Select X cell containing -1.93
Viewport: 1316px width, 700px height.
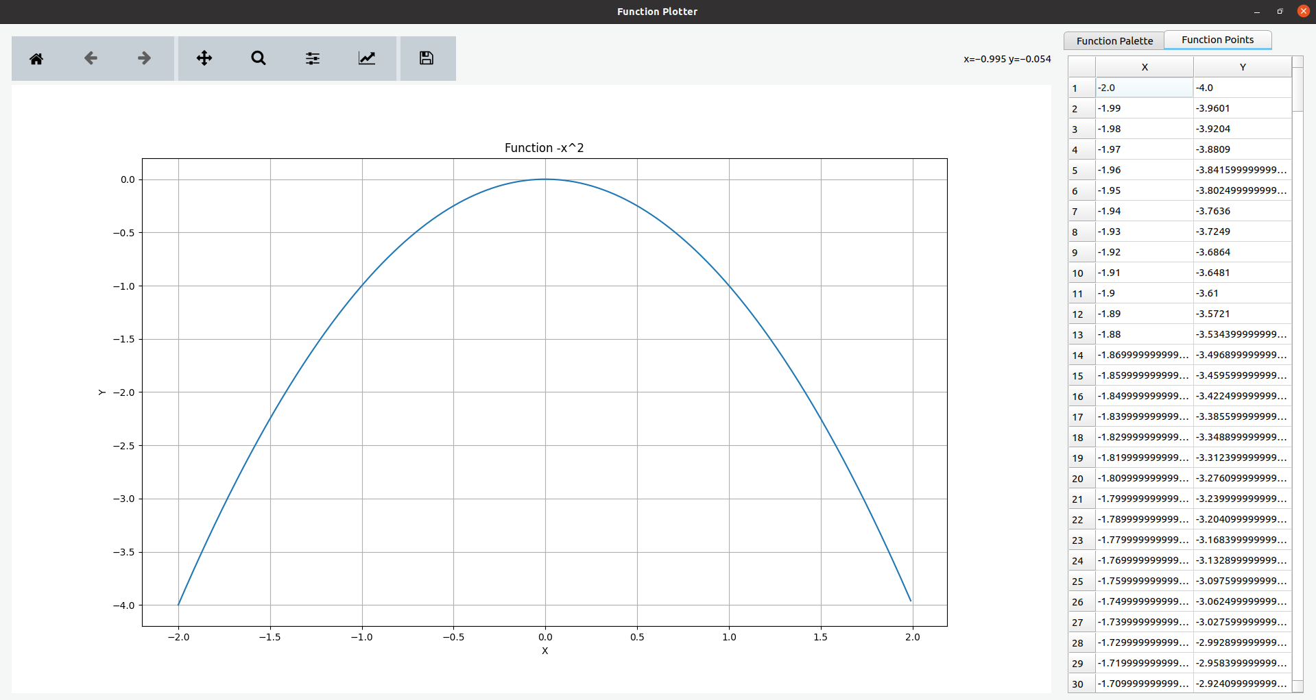point(1145,232)
